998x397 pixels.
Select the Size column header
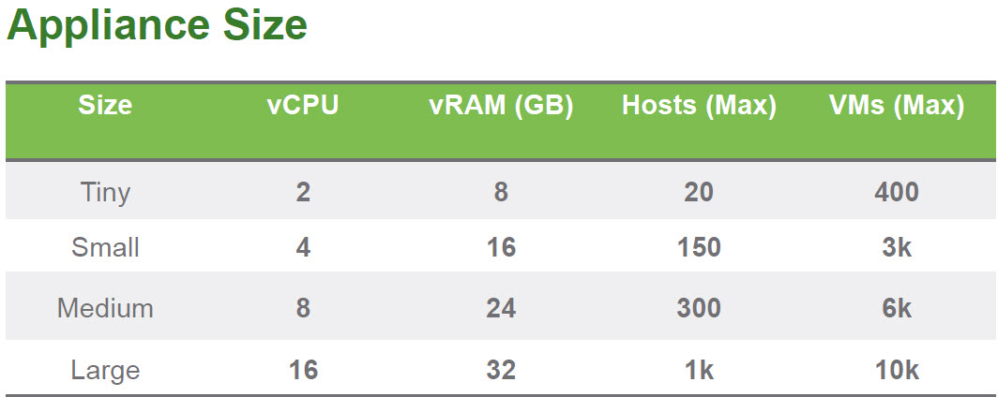point(105,106)
